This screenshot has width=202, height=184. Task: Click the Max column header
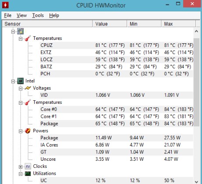(x=178, y=24)
